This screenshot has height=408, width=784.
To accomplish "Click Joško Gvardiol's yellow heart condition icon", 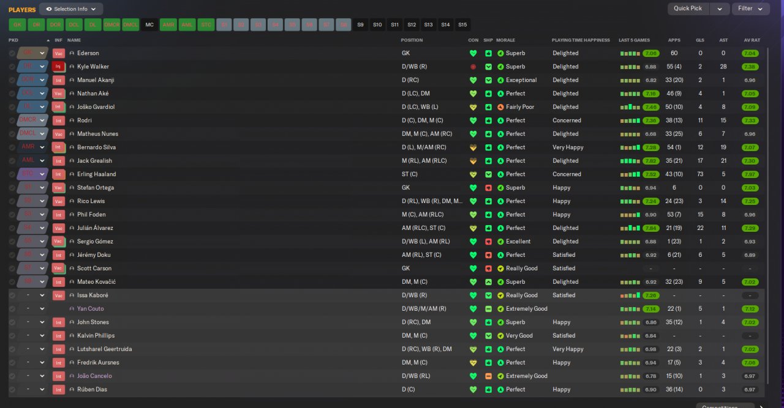I will pos(473,107).
